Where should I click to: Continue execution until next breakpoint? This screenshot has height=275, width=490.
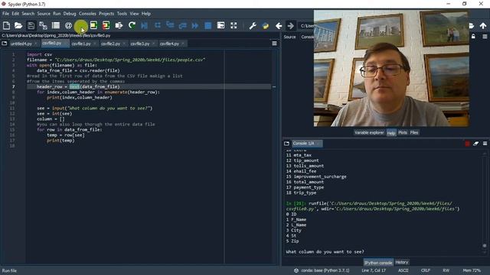tap(195, 25)
